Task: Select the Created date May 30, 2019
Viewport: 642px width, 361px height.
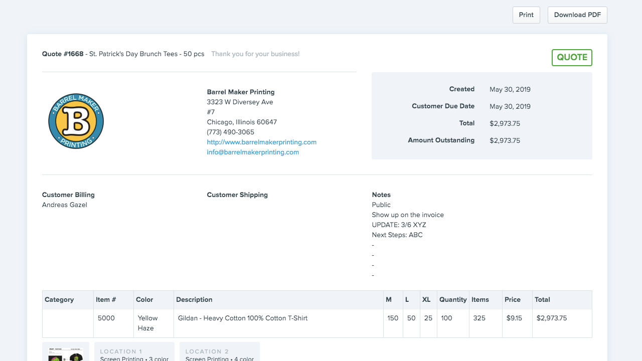Action: point(510,89)
